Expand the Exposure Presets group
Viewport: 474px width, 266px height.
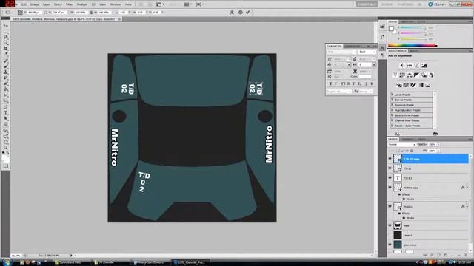pyautogui.click(x=392, y=105)
